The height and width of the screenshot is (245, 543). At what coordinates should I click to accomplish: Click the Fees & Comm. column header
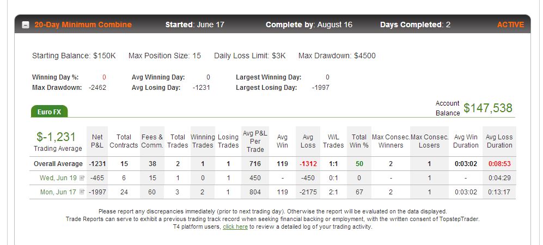point(152,141)
